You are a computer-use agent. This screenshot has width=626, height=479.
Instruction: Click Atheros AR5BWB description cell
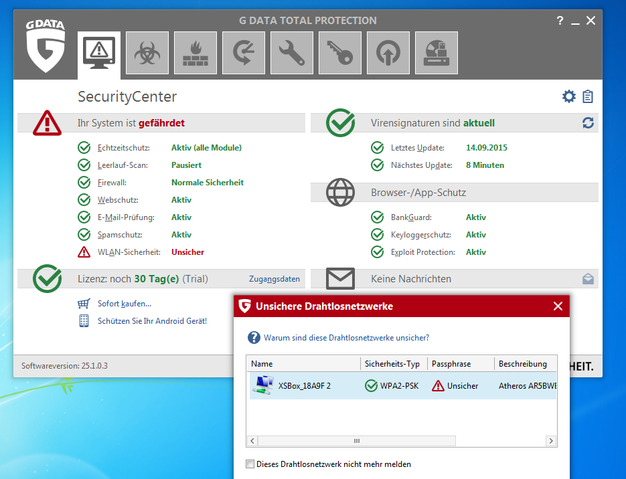[x=527, y=385]
